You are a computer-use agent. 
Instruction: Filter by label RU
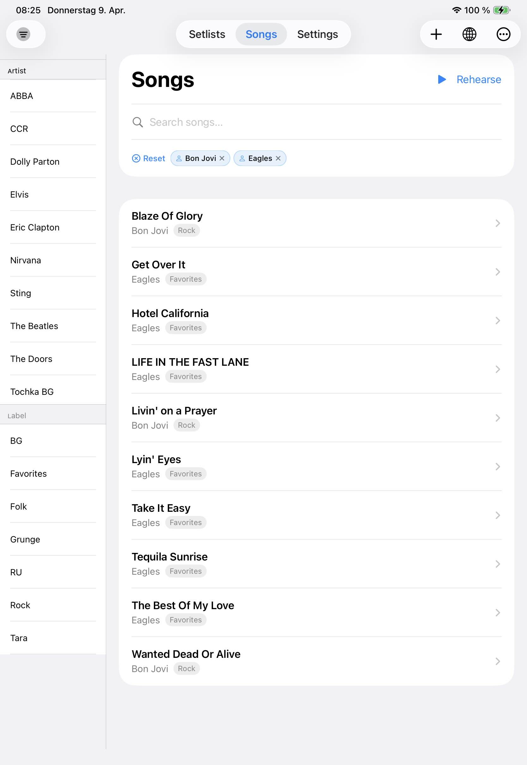click(53, 572)
